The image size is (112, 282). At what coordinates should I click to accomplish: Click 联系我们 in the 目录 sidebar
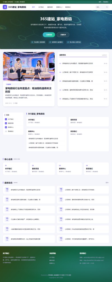click(x=11, y=132)
